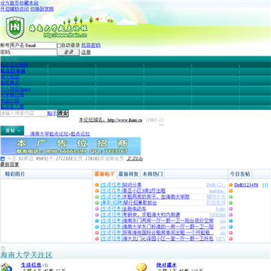
Task: Open 起点百事通 in the navigation
Action: tap(13, 71)
